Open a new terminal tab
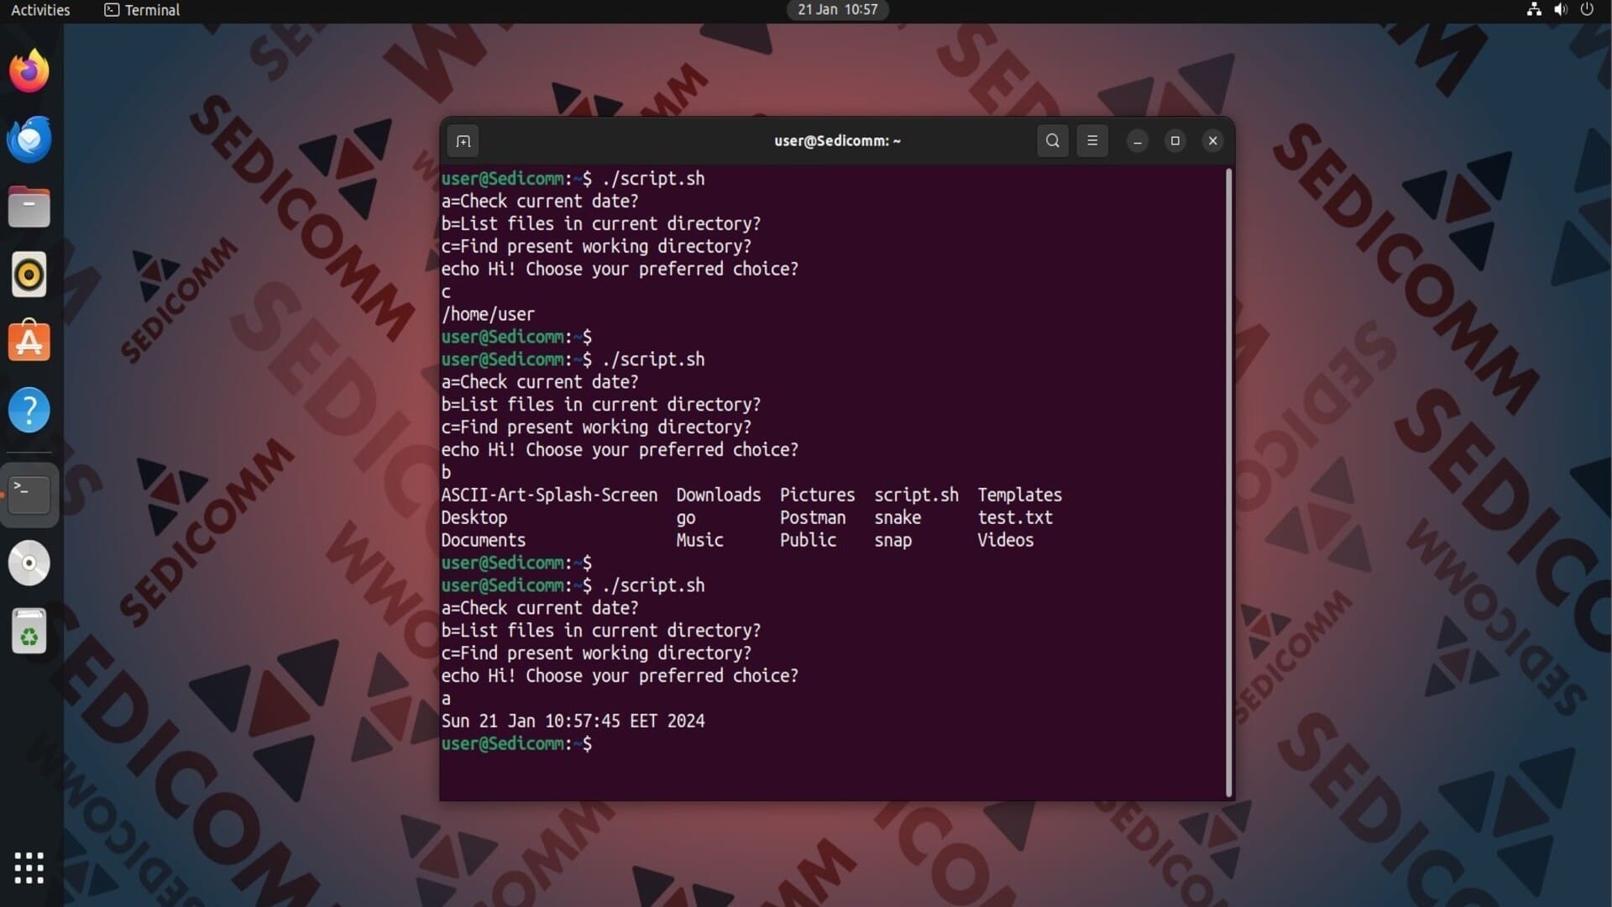 coord(463,141)
